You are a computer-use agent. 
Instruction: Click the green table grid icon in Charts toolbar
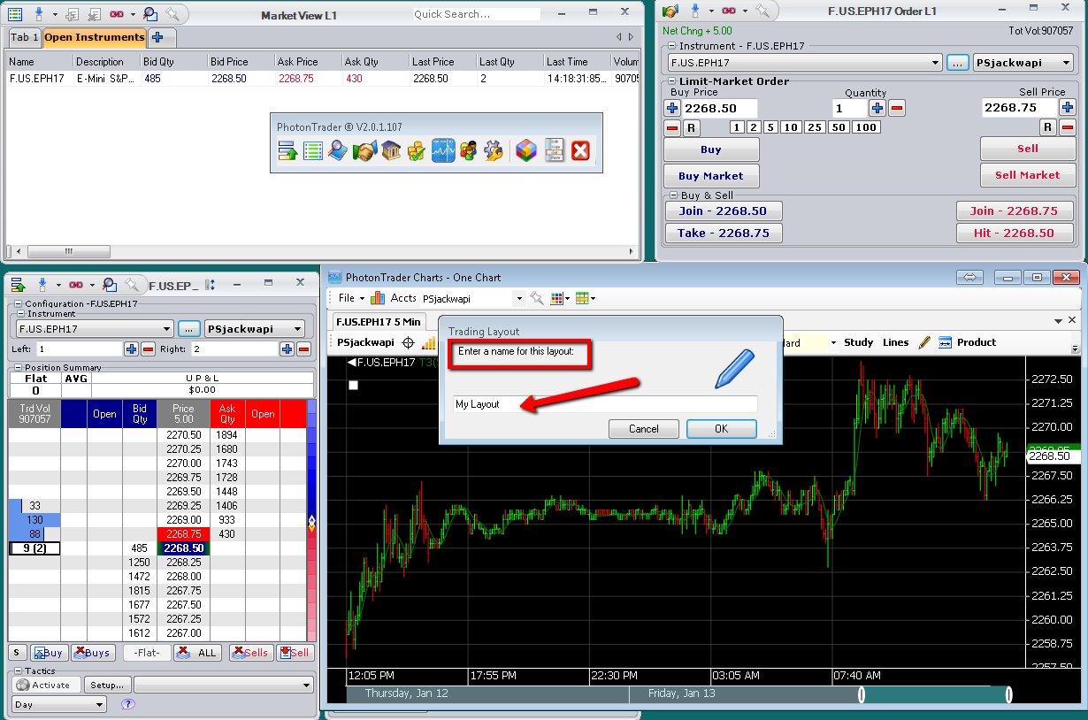[x=582, y=298]
